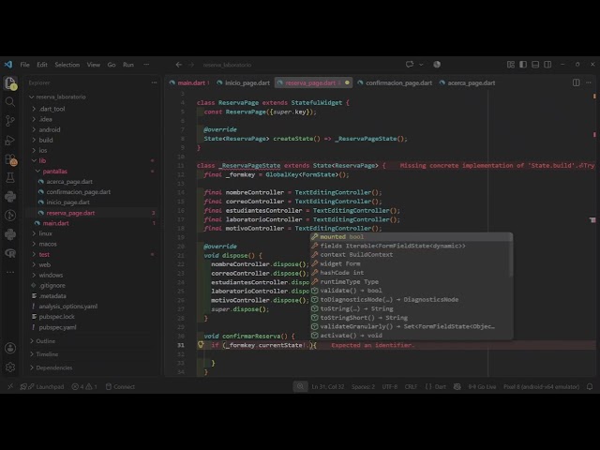The image size is (600, 450).
Task: Open the Explorer view in activity bar
Action: 10,83
